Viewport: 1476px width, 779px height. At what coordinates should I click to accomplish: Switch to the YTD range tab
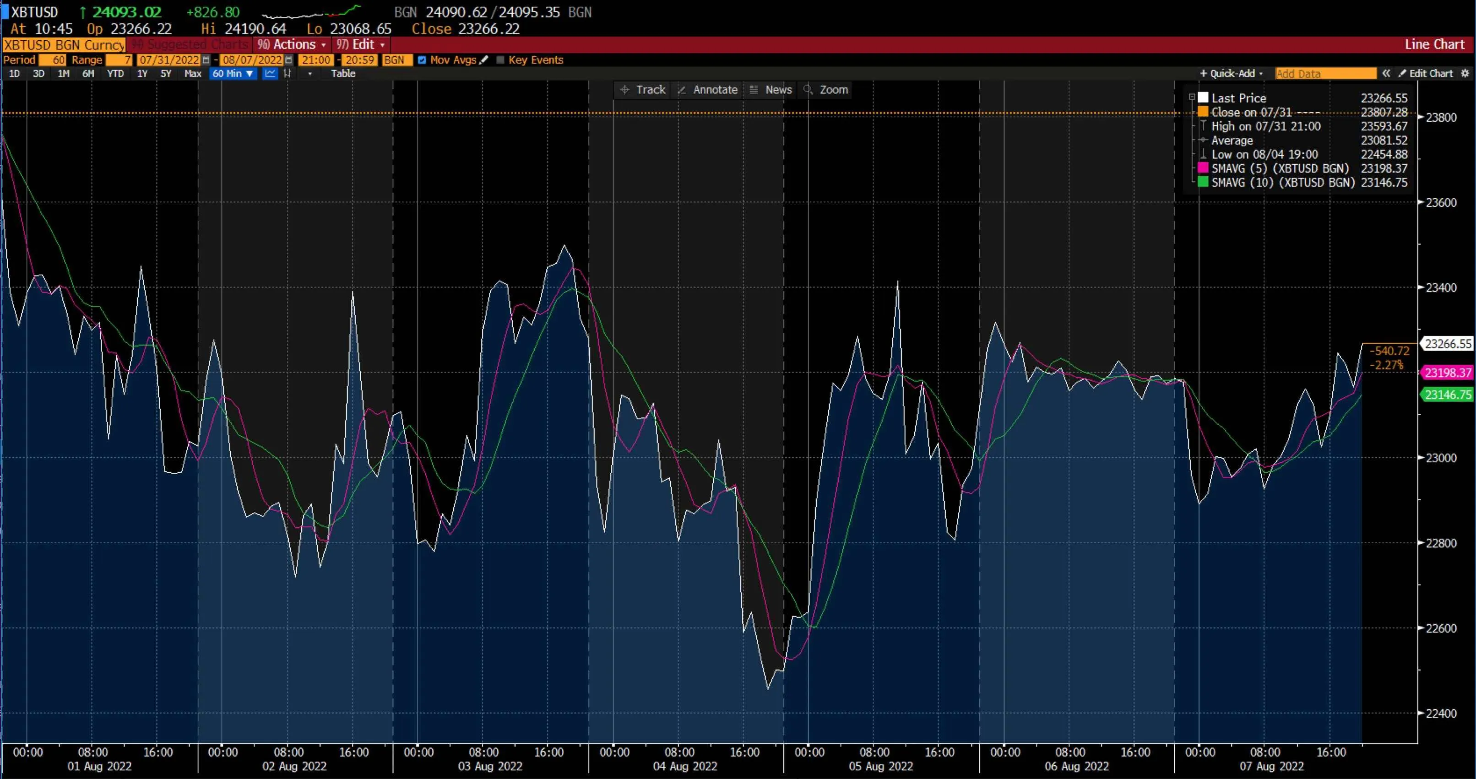(x=115, y=73)
